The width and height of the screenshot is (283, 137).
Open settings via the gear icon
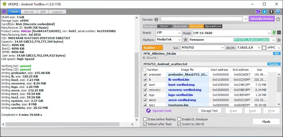[x=278, y=12]
